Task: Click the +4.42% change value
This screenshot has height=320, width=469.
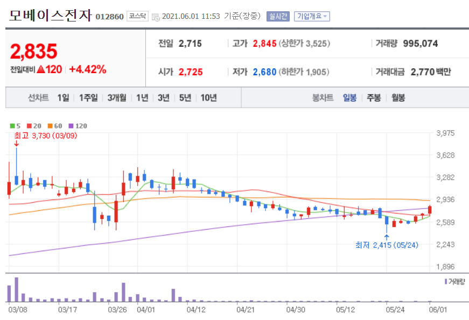Action: 88,69
